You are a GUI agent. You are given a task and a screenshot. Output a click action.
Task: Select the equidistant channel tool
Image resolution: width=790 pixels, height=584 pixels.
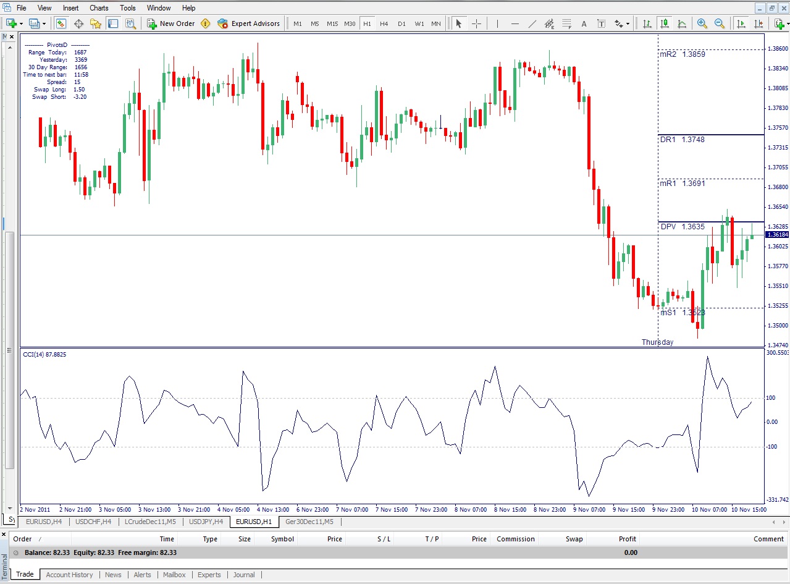point(549,23)
